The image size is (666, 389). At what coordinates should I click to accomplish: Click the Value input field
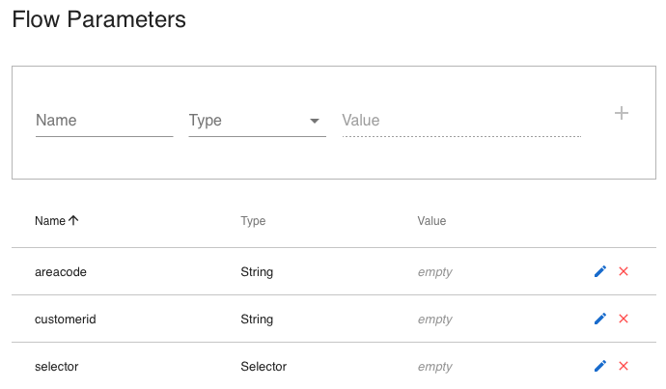(x=460, y=121)
